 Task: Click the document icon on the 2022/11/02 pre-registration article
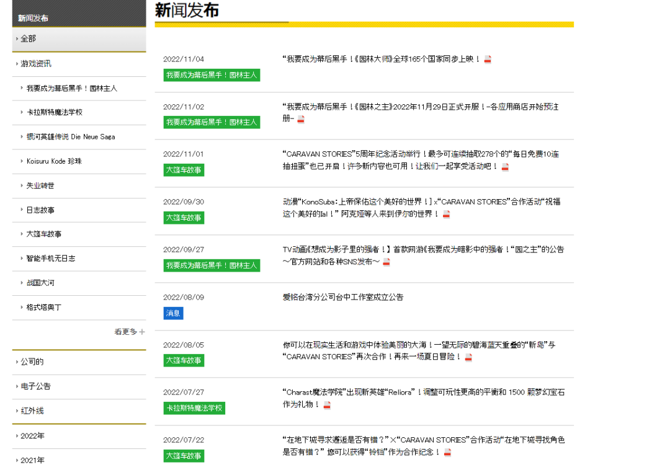click(300, 118)
